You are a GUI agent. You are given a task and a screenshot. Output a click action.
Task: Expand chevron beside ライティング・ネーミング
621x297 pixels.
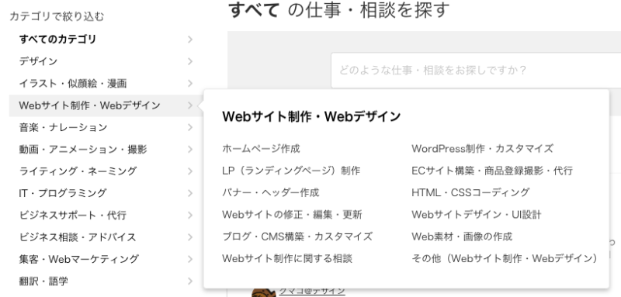(190, 171)
